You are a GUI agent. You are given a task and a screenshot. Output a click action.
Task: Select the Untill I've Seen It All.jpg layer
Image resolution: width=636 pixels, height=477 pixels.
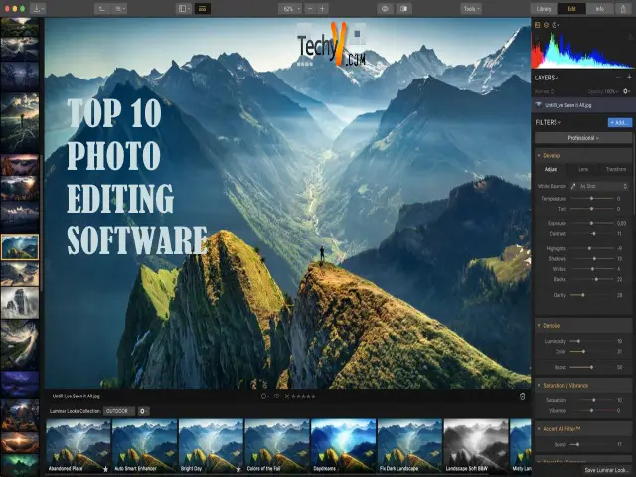[582, 105]
